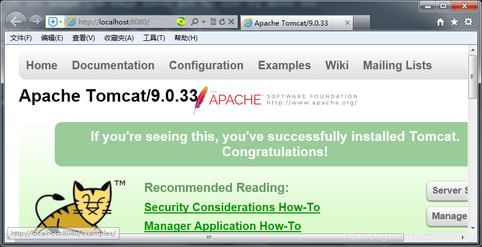The height and width of the screenshot is (247, 482).
Task: Open the Documentation link
Action: [113, 65]
